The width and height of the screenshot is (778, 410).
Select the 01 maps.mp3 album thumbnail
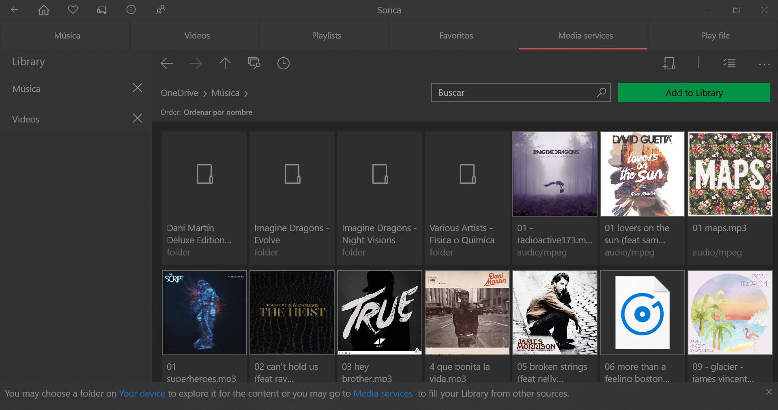point(730,174)
